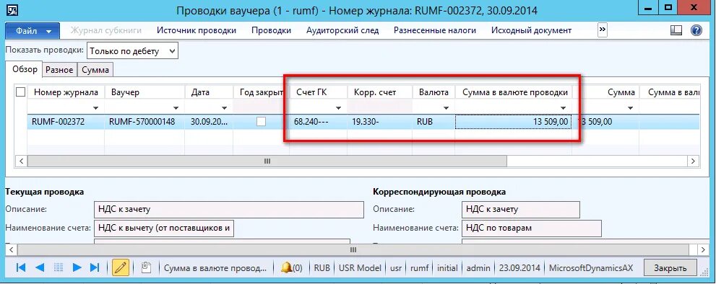Click the field containing НДС к вычету
This screenshot has height=284, width=716.
pyautogui.click(x=164, y=228)
